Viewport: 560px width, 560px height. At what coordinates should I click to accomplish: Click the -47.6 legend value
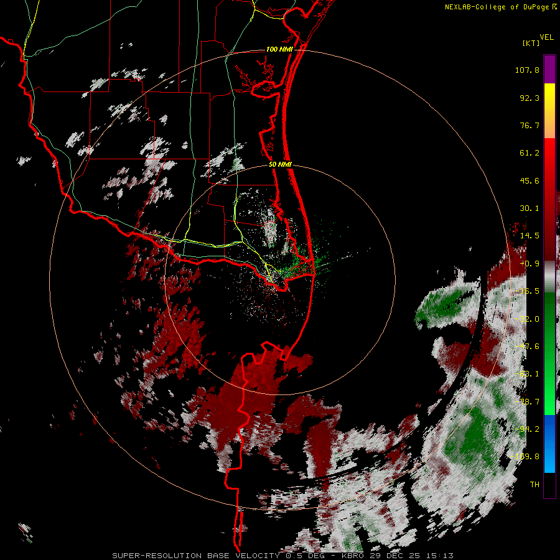pos(527,347)
